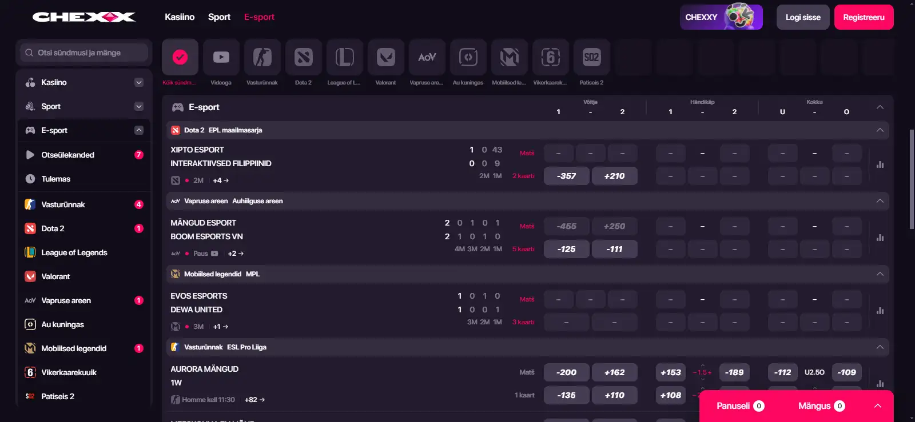Open the CHEXXY promo banner
915x422 pixels.
tap(721, 17)
